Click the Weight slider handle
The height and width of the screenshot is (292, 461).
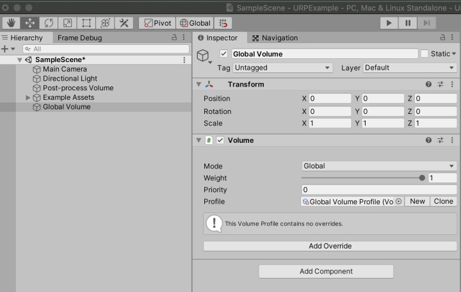[422, 178]
